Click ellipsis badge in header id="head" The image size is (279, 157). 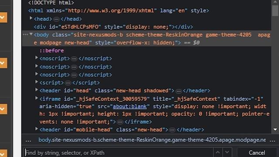(x=178, y=91)
